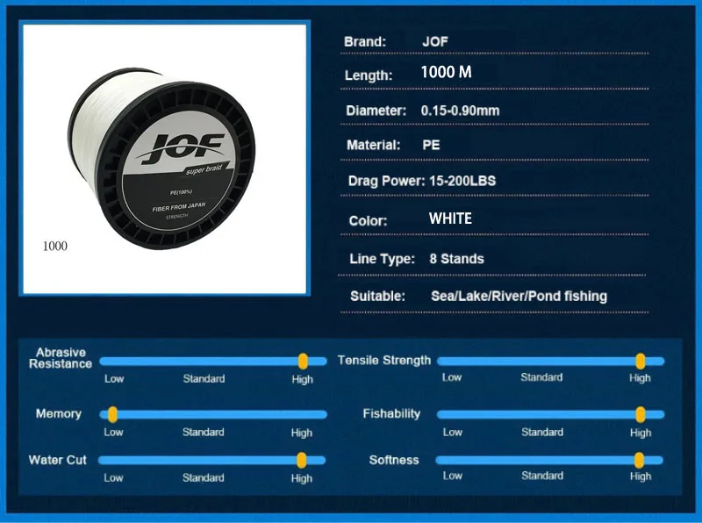This screenshot has height=523, width=702.
Task: Click the Tensile Strength slider handle
Action: (x=641, y=362)
